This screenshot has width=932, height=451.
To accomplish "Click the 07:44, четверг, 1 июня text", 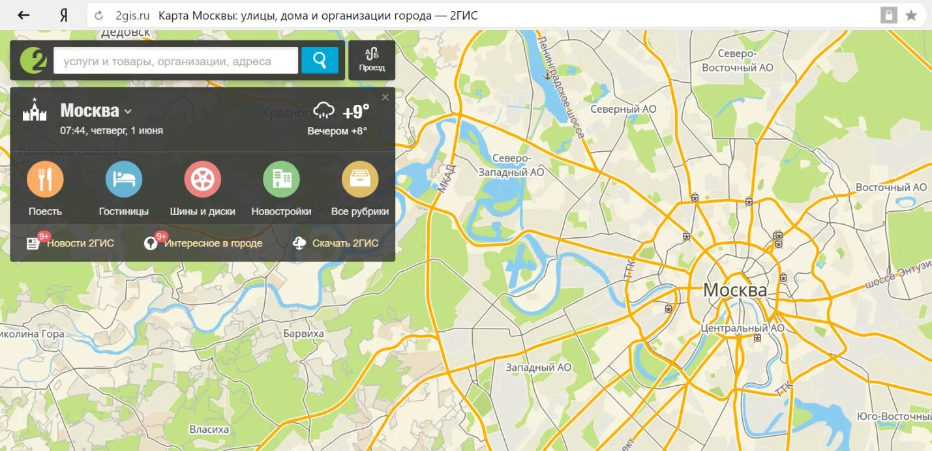I will pos(112,131).
